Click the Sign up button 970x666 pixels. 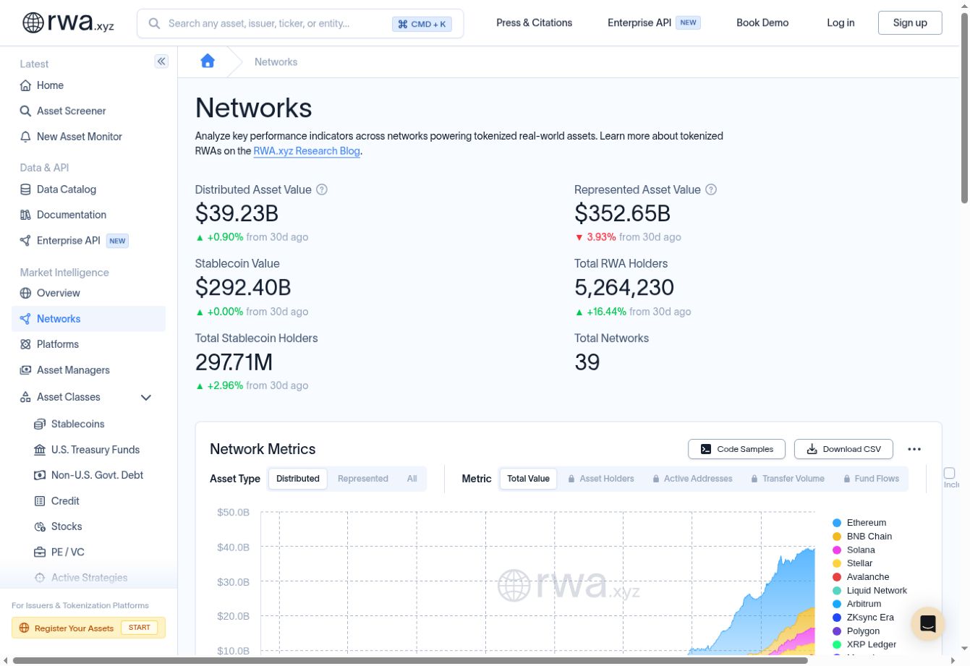pos(910,23)
